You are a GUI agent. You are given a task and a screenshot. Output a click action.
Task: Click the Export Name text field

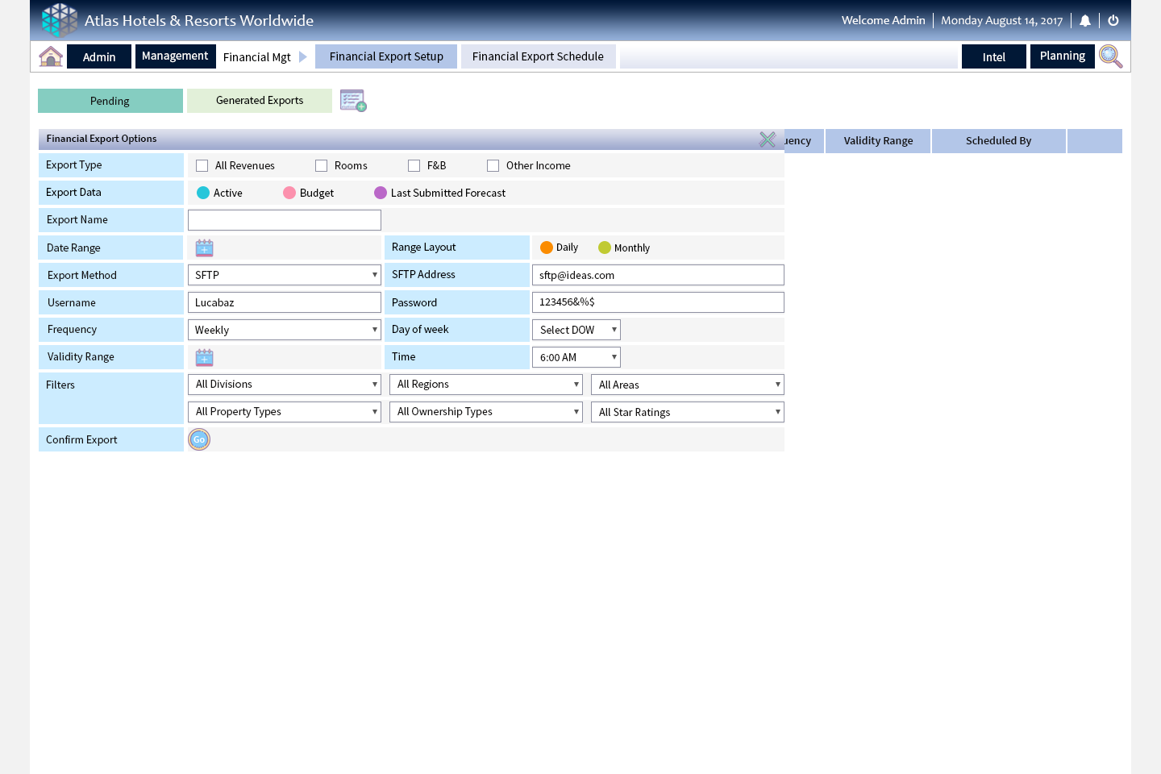point(284,220)
